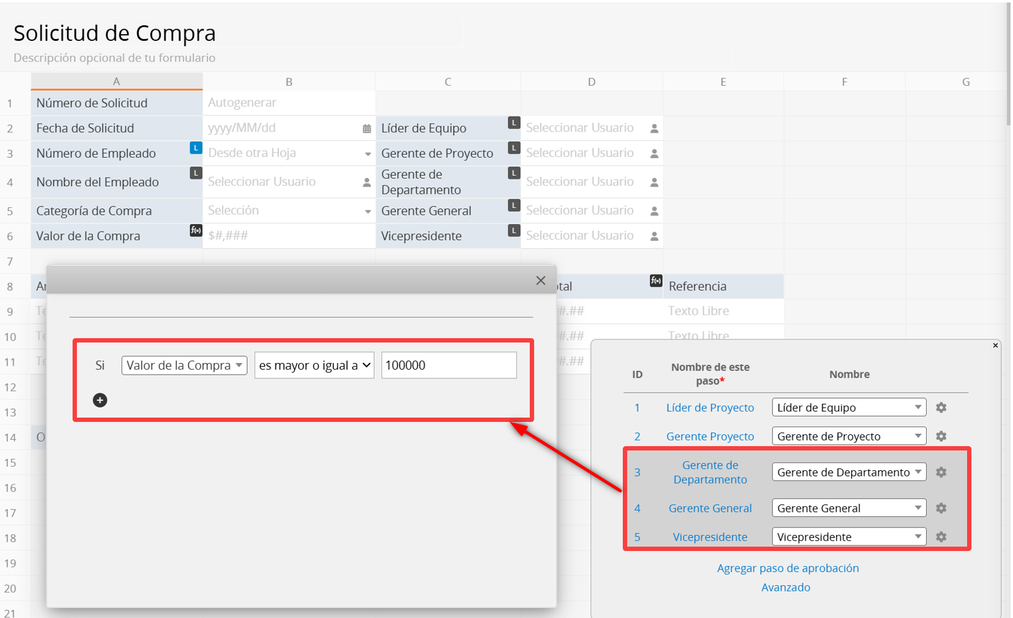Open the Categoría de Compra selection dropdown
This screenshot has height=618, width=1013.
coord(367,211)
